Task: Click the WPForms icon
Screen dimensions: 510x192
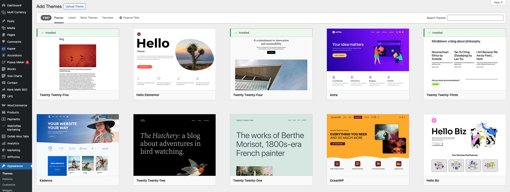Action: click(x=3, y=157)
